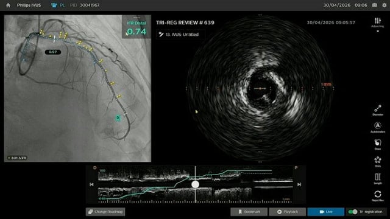Image resolution: width=390 pixels, height=219 pixels.
Task: Click the longitudinal IVUS pullback view
Action: point(195,184)
